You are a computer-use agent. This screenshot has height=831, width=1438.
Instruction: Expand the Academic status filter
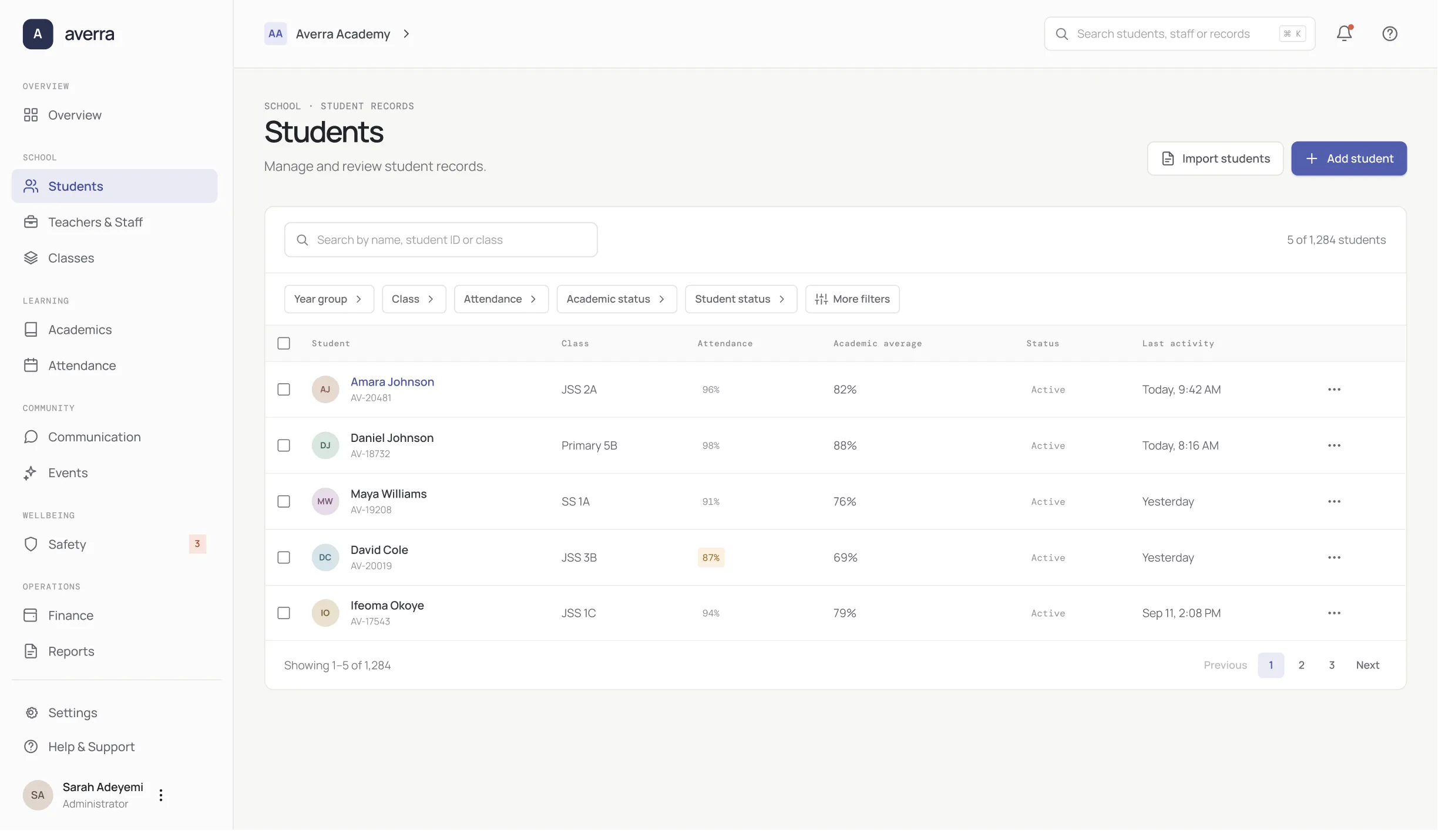(x=617, y=299)
